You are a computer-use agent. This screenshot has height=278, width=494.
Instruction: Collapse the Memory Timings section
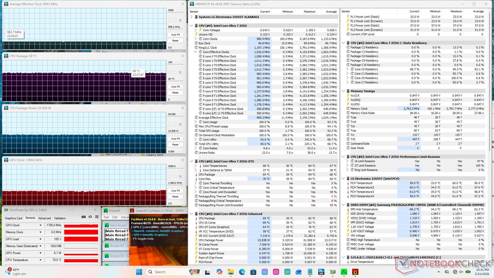343,91
